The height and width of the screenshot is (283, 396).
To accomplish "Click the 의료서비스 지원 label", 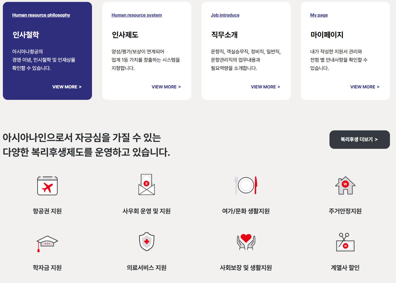I will (146, 268).
